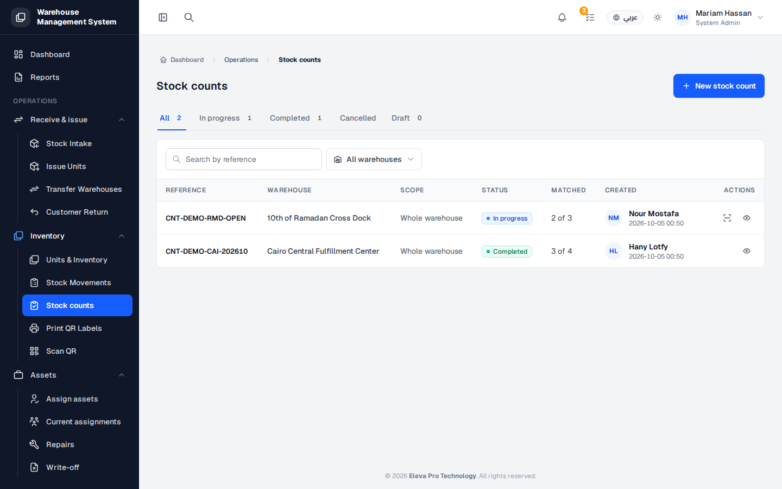Click the Warehouse Management System logo

click(64, 17)
